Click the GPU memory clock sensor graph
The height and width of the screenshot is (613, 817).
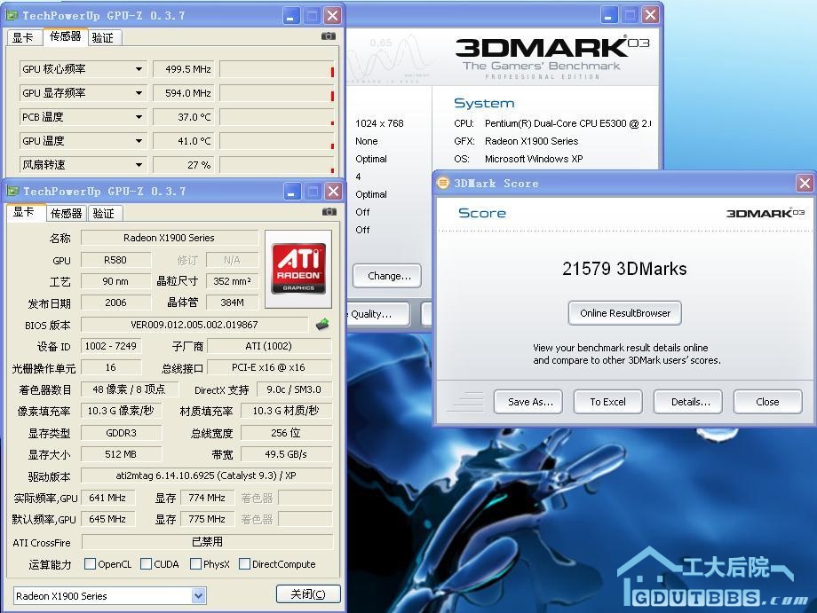(x=277, y=93)
